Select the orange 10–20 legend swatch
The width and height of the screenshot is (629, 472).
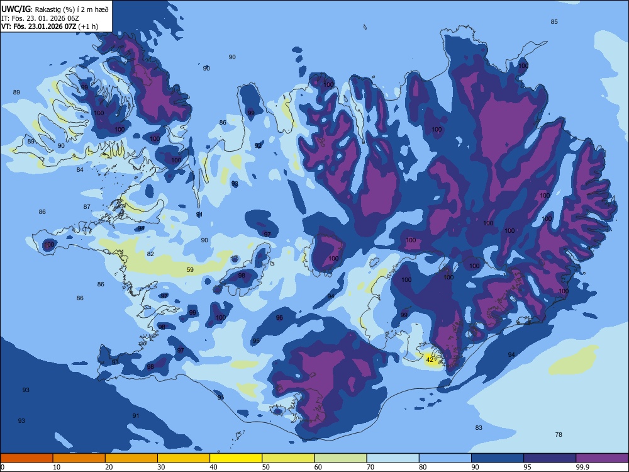79,458
